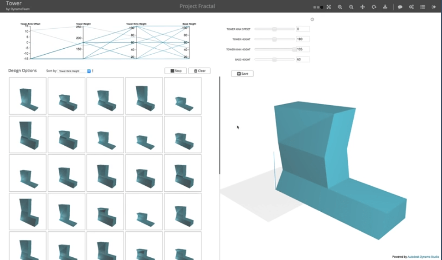
Task: Activate the orbit rotate tool
Action: coord(374,7)
